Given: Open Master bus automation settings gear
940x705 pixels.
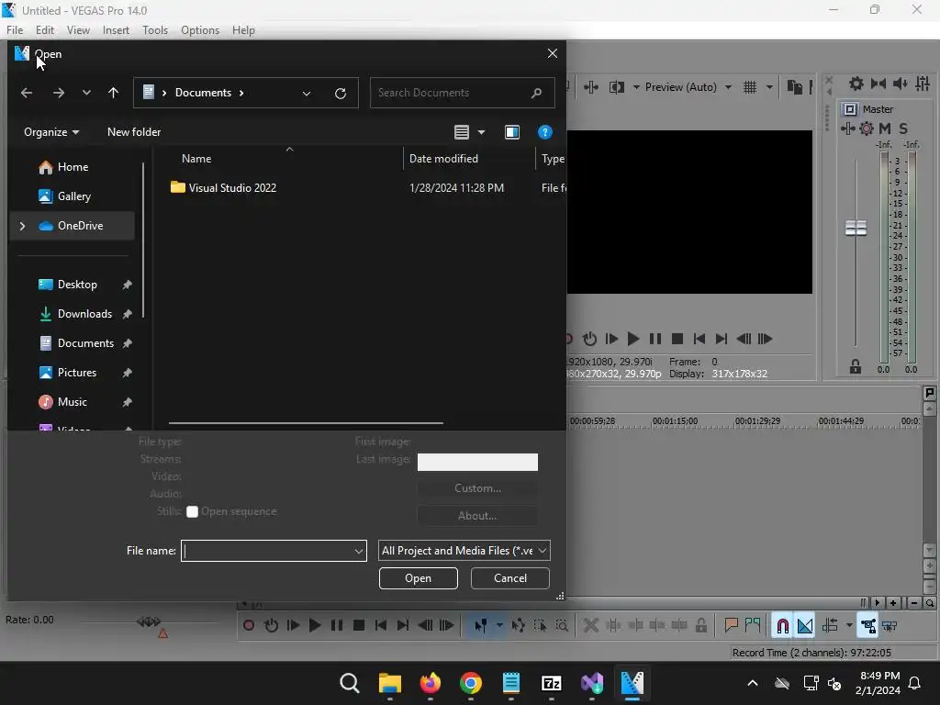Looking at the screenshot, I should click(867, 128).
